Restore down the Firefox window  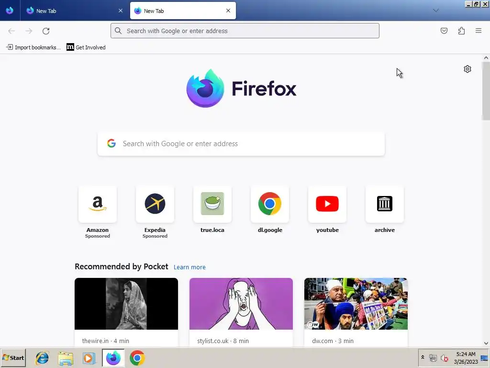click(476, 4)
